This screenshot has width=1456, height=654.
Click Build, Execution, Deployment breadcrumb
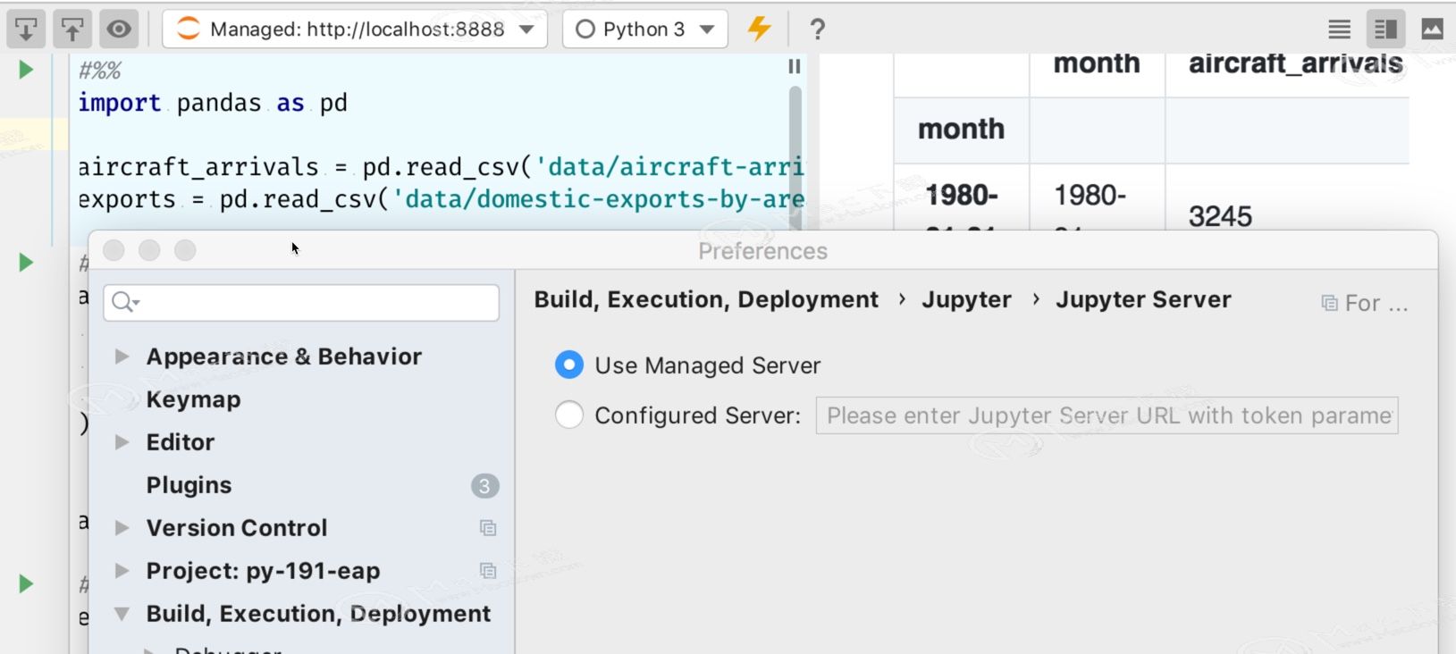point(706,299)
